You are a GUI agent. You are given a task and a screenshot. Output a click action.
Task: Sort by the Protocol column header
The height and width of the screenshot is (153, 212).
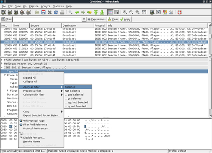click(100, 25)
